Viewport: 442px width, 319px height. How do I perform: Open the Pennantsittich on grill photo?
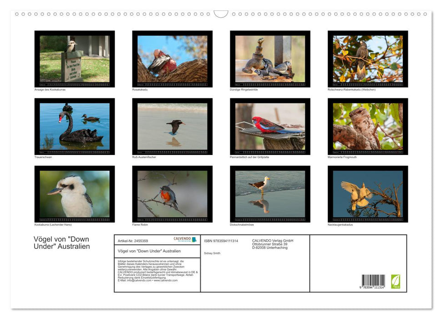(270, 126)
